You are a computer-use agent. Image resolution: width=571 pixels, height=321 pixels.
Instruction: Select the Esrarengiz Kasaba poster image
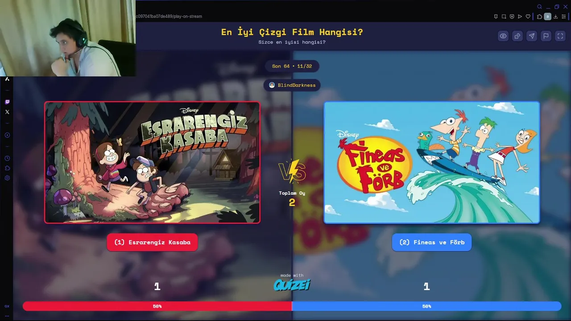coord(152,162)
